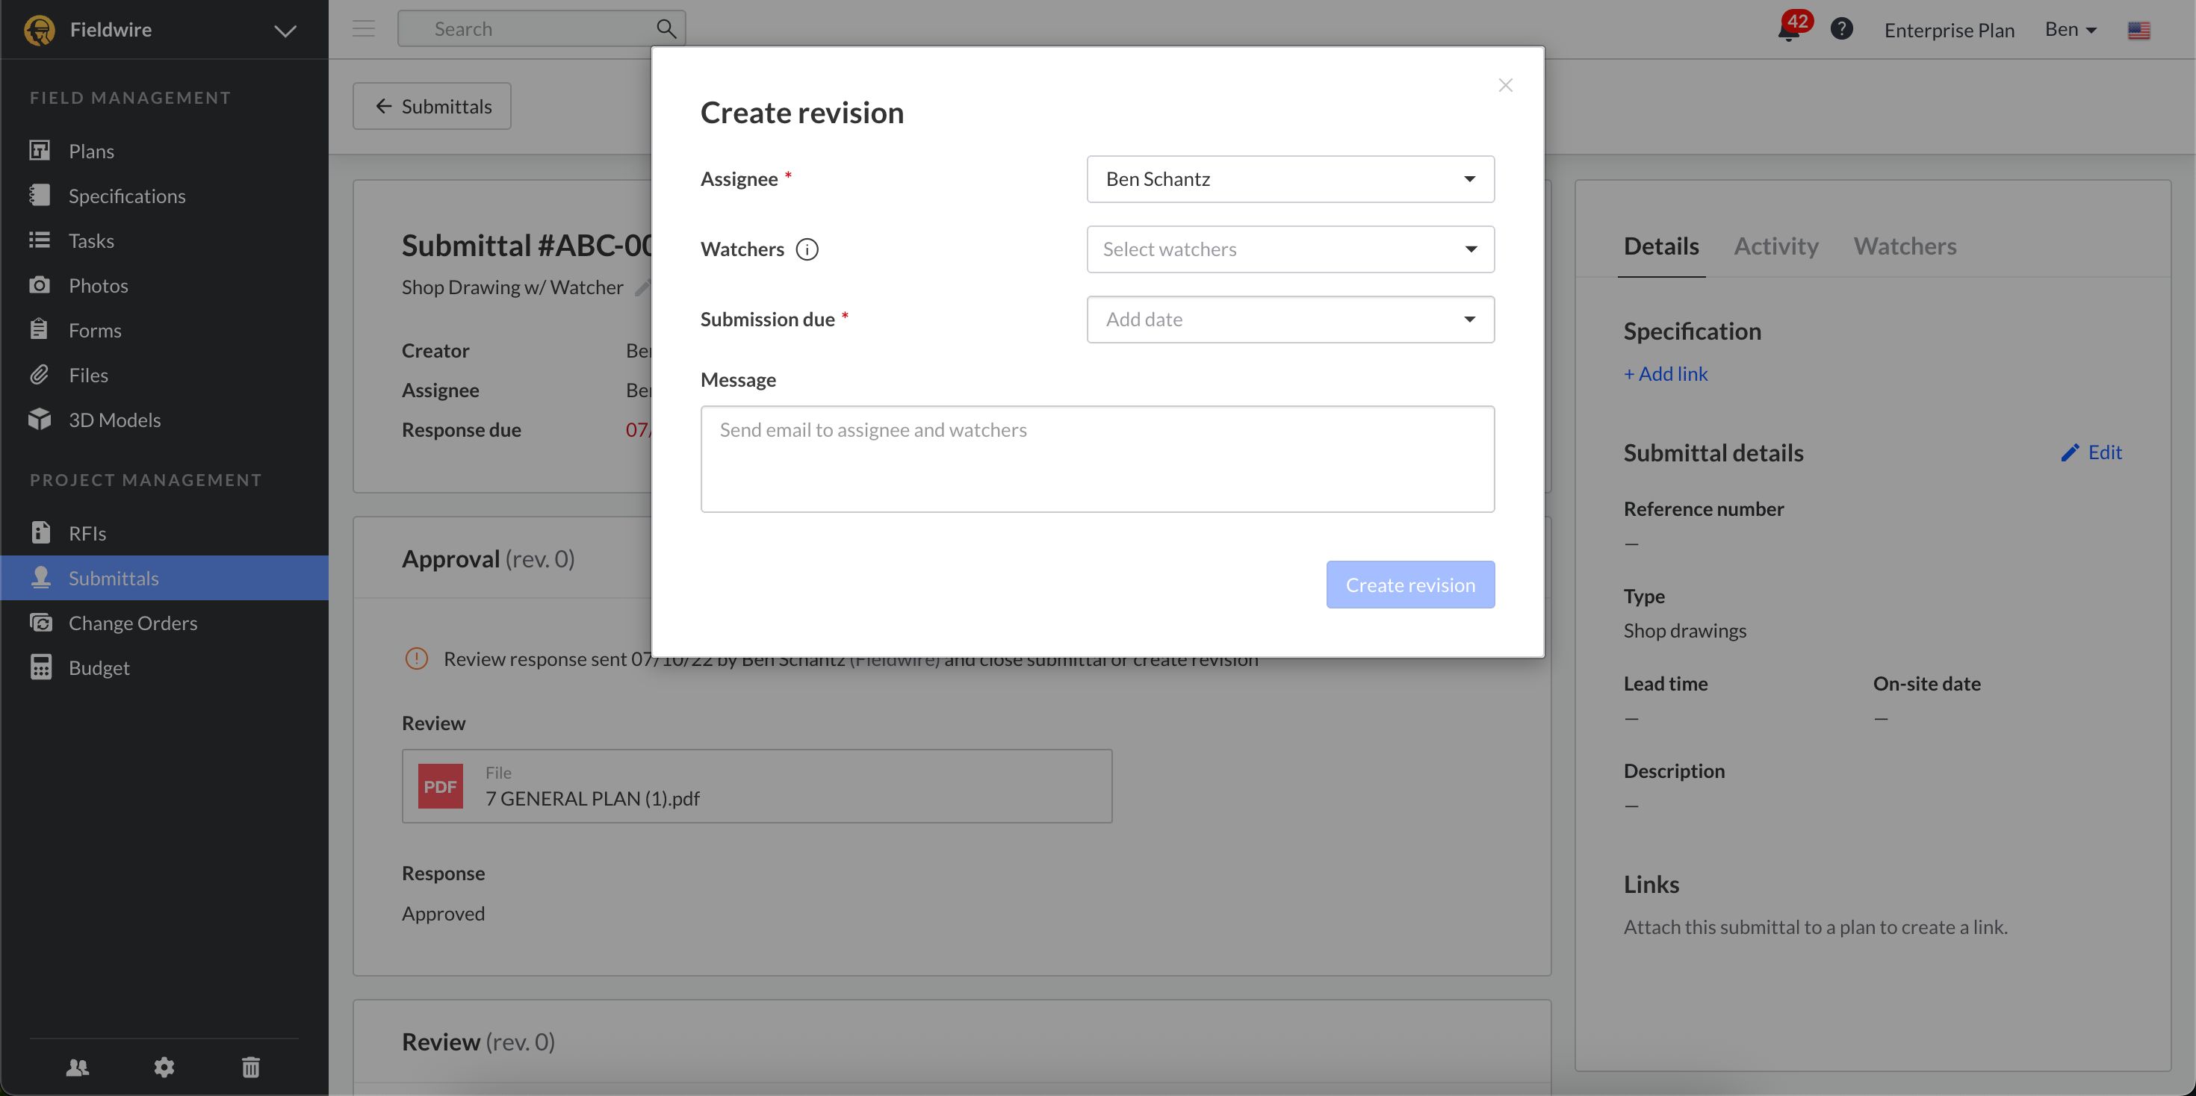Image resolution: width=2196 pixels, height=1096 pixels.
Task: Expand the Fieldwire project chevron
Action: click(285, 31)
